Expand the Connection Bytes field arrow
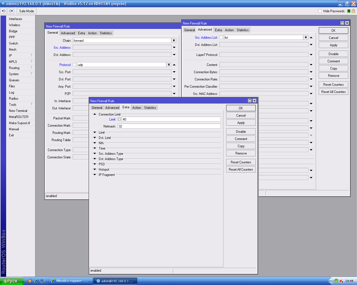Image resolution: width=357 pixels, height=285 pixels. point(311,72)
